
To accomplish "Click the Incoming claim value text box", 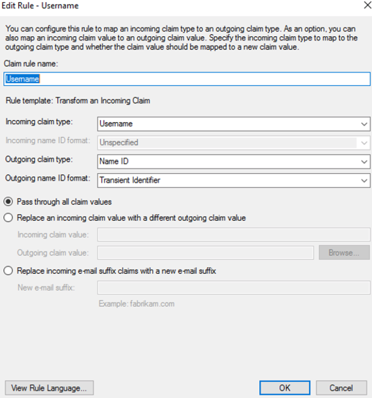I will click(234, 234).
